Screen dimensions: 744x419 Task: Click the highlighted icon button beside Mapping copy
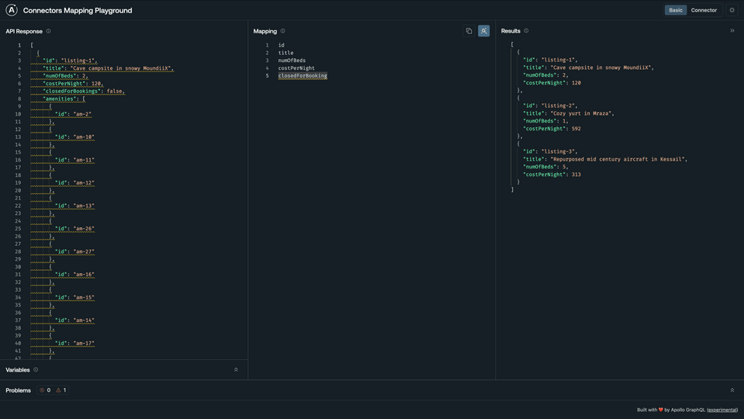pos(484,31)
